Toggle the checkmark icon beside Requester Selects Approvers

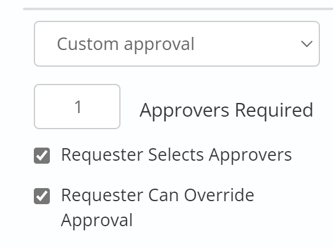click(42, 155)
